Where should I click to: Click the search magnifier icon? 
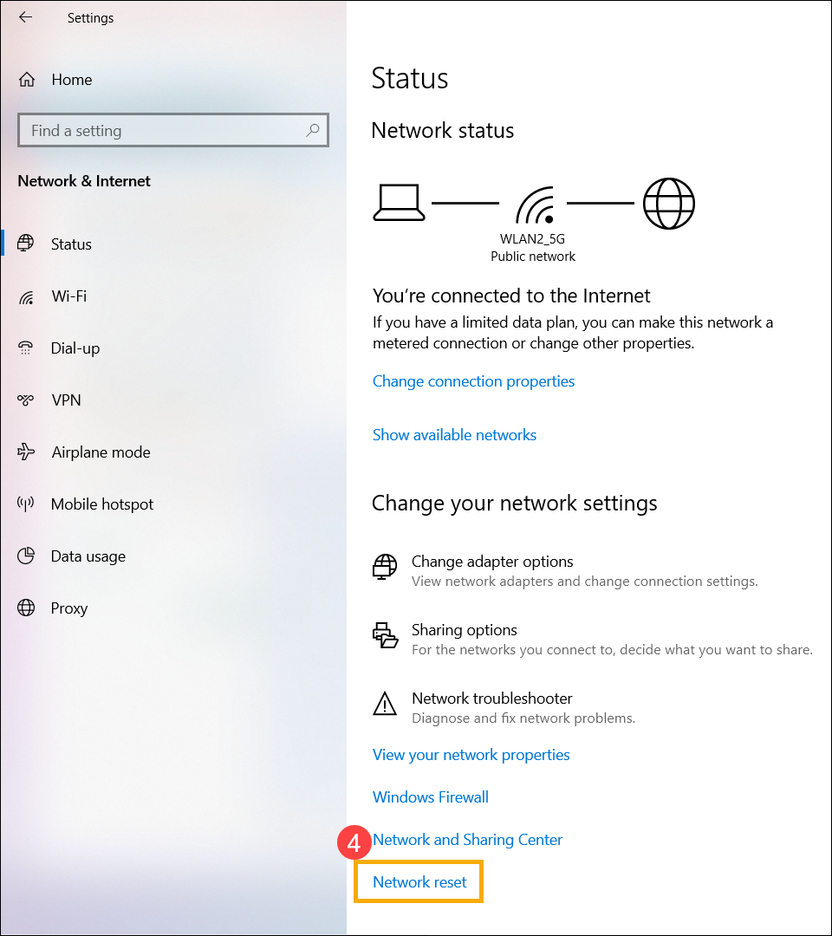pyautogui.click(x=313, y=129)
